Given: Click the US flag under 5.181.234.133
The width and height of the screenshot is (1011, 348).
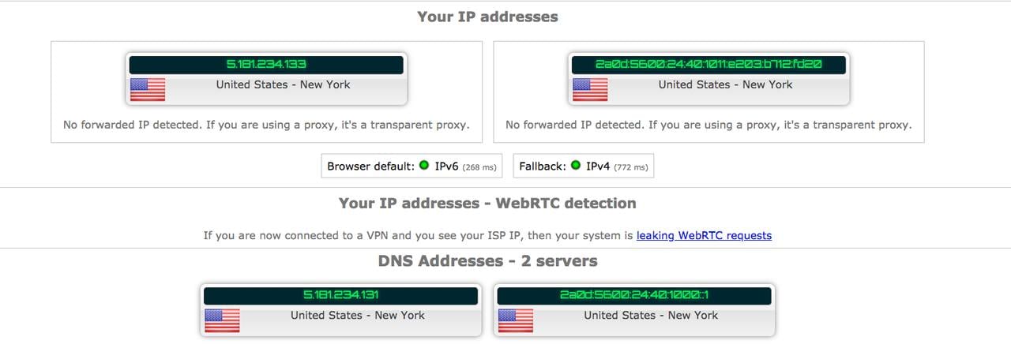Looking at the screenshot, I should 147,90.
